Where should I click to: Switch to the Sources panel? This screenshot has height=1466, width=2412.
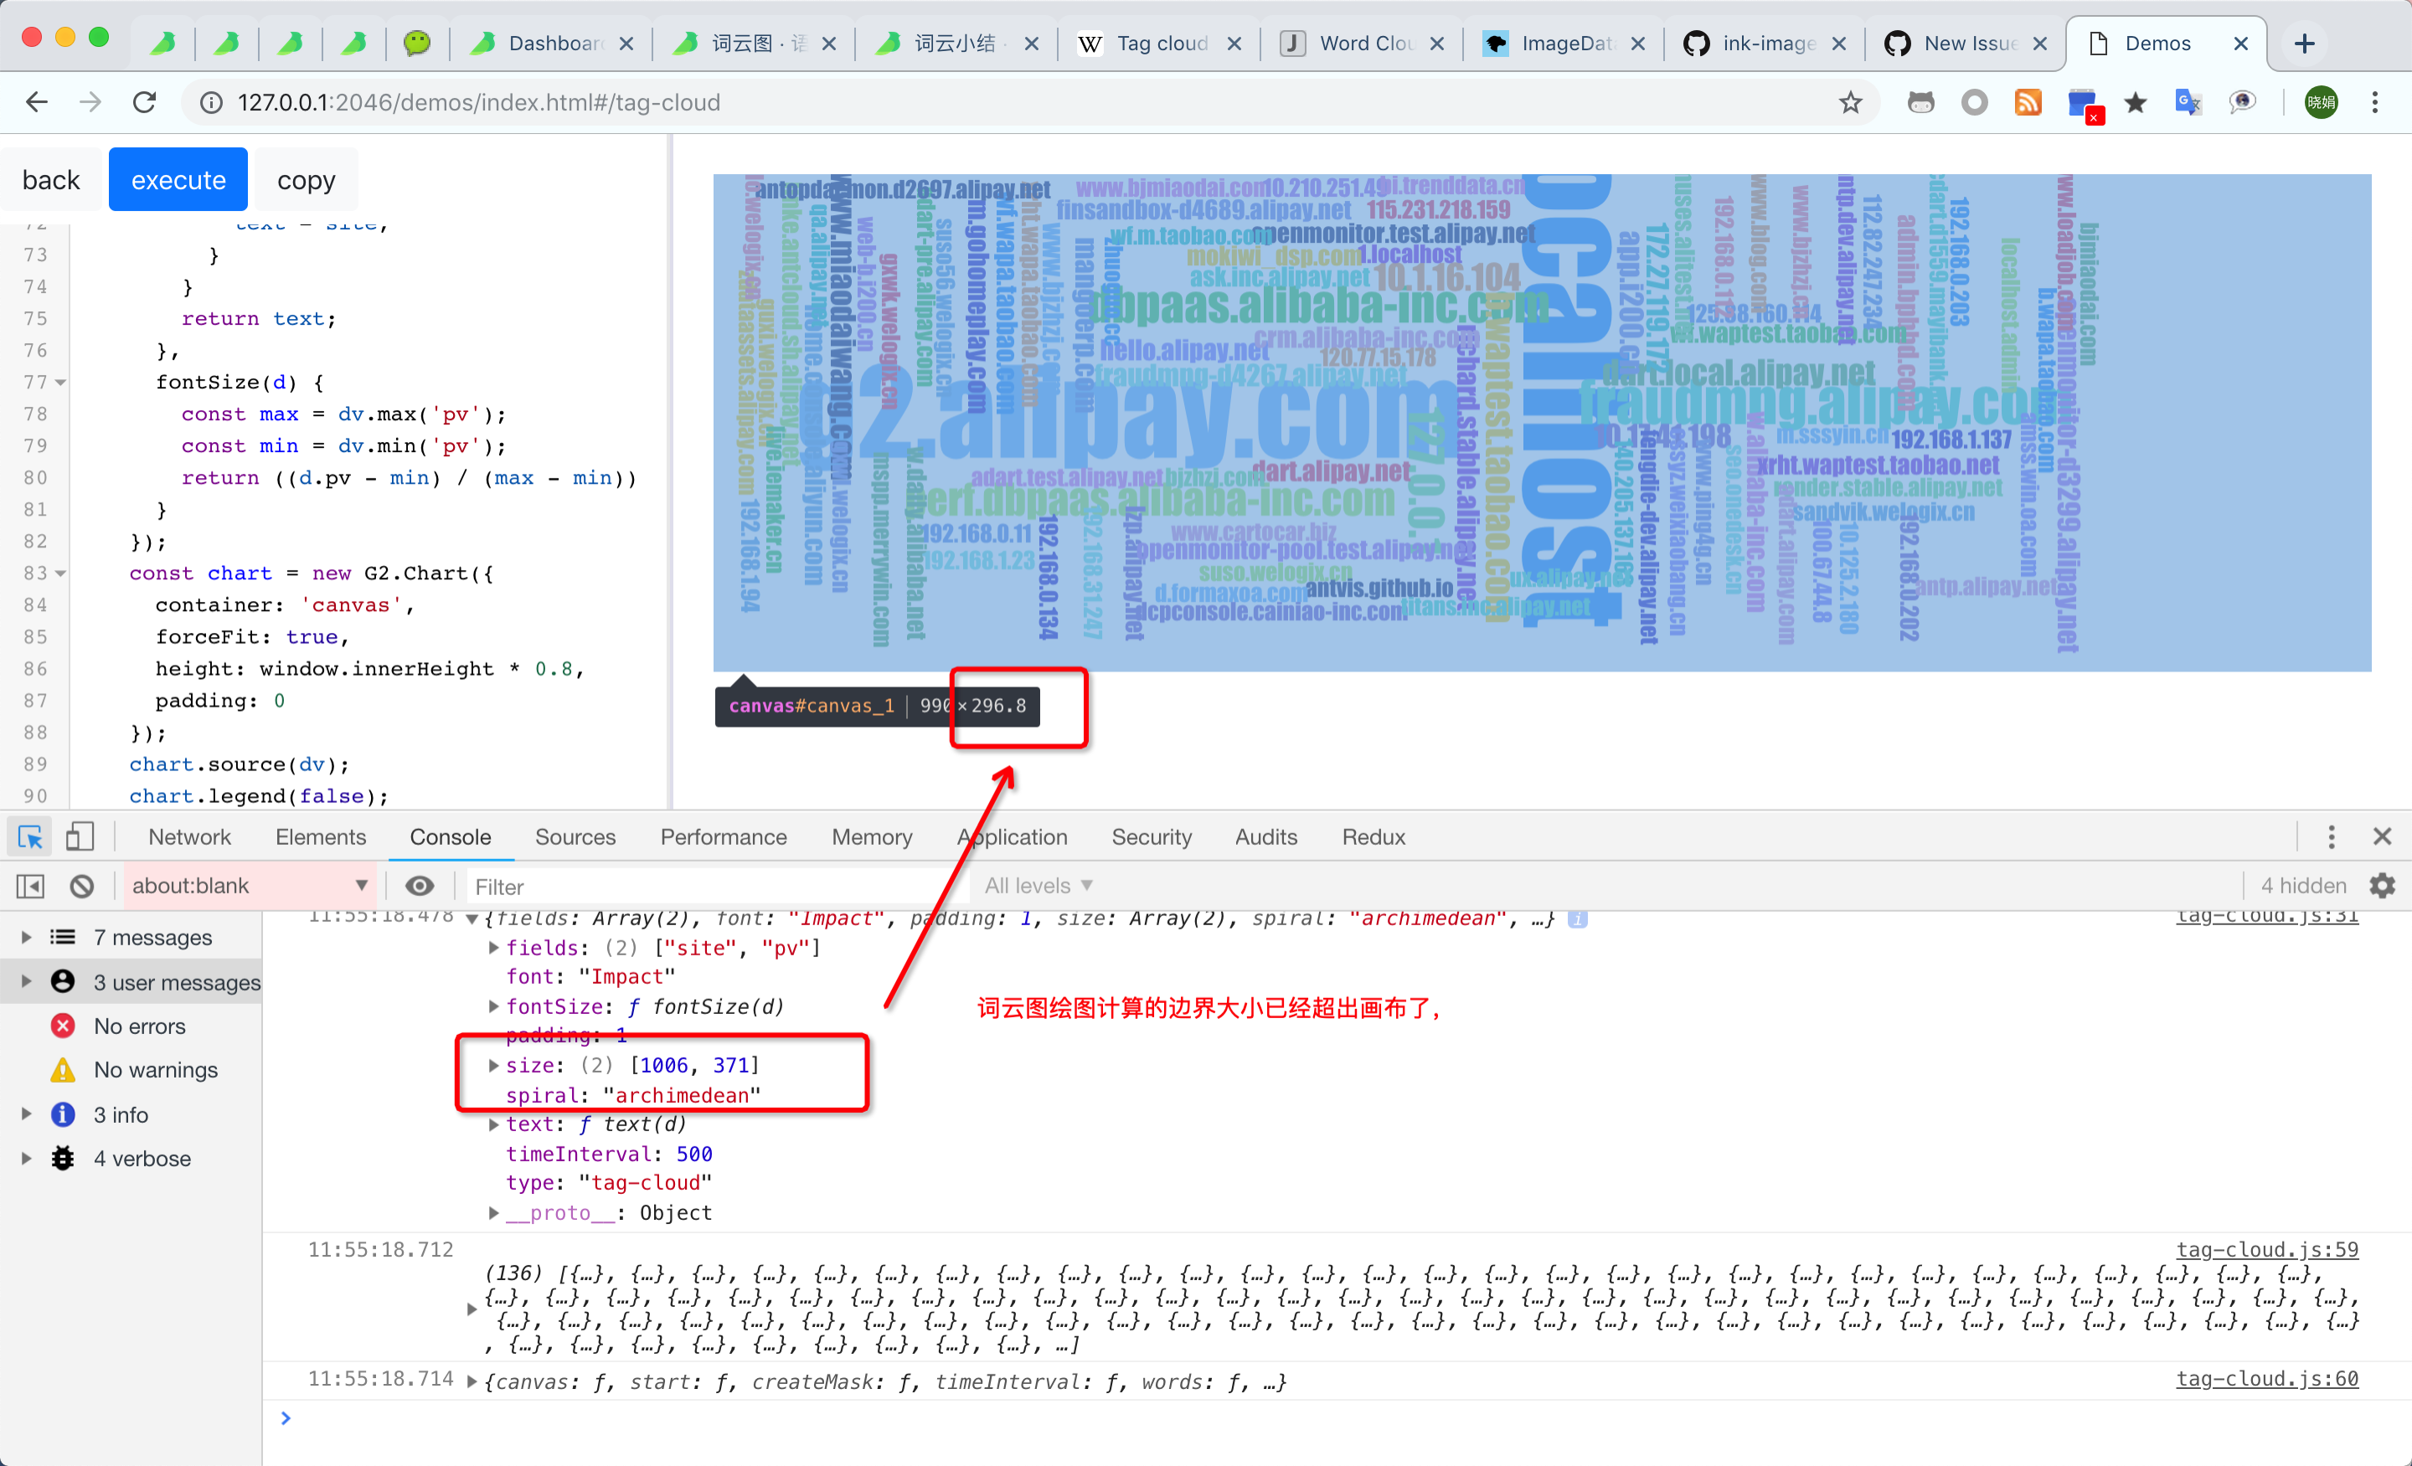click(575, 836)
